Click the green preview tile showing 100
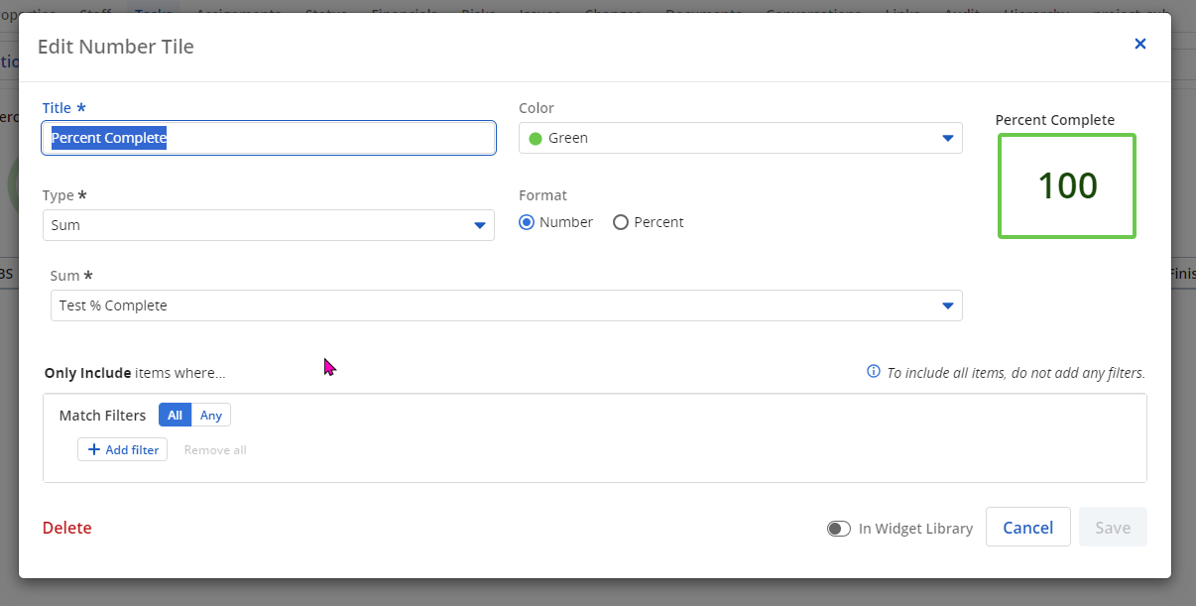This screenshot has width=1196, height=606. 1067,186
